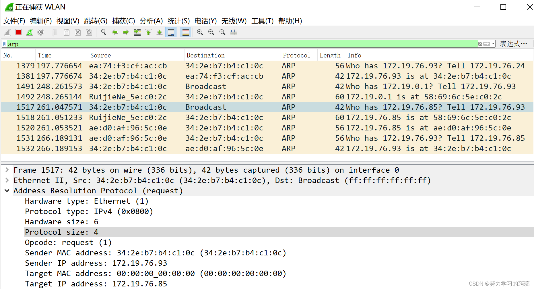Open the 帮助(H) menu
This screenshot has height=289, width=534.
tap(290, 21)
